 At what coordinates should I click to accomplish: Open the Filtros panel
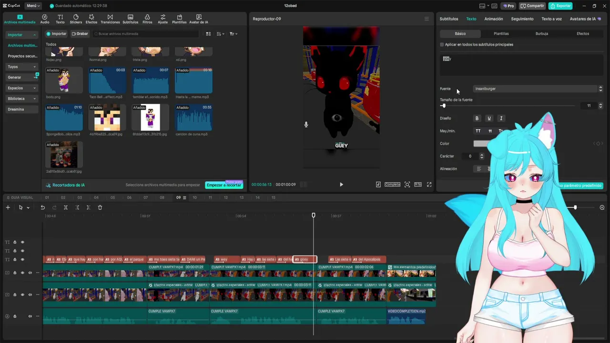tap(147, 19)
